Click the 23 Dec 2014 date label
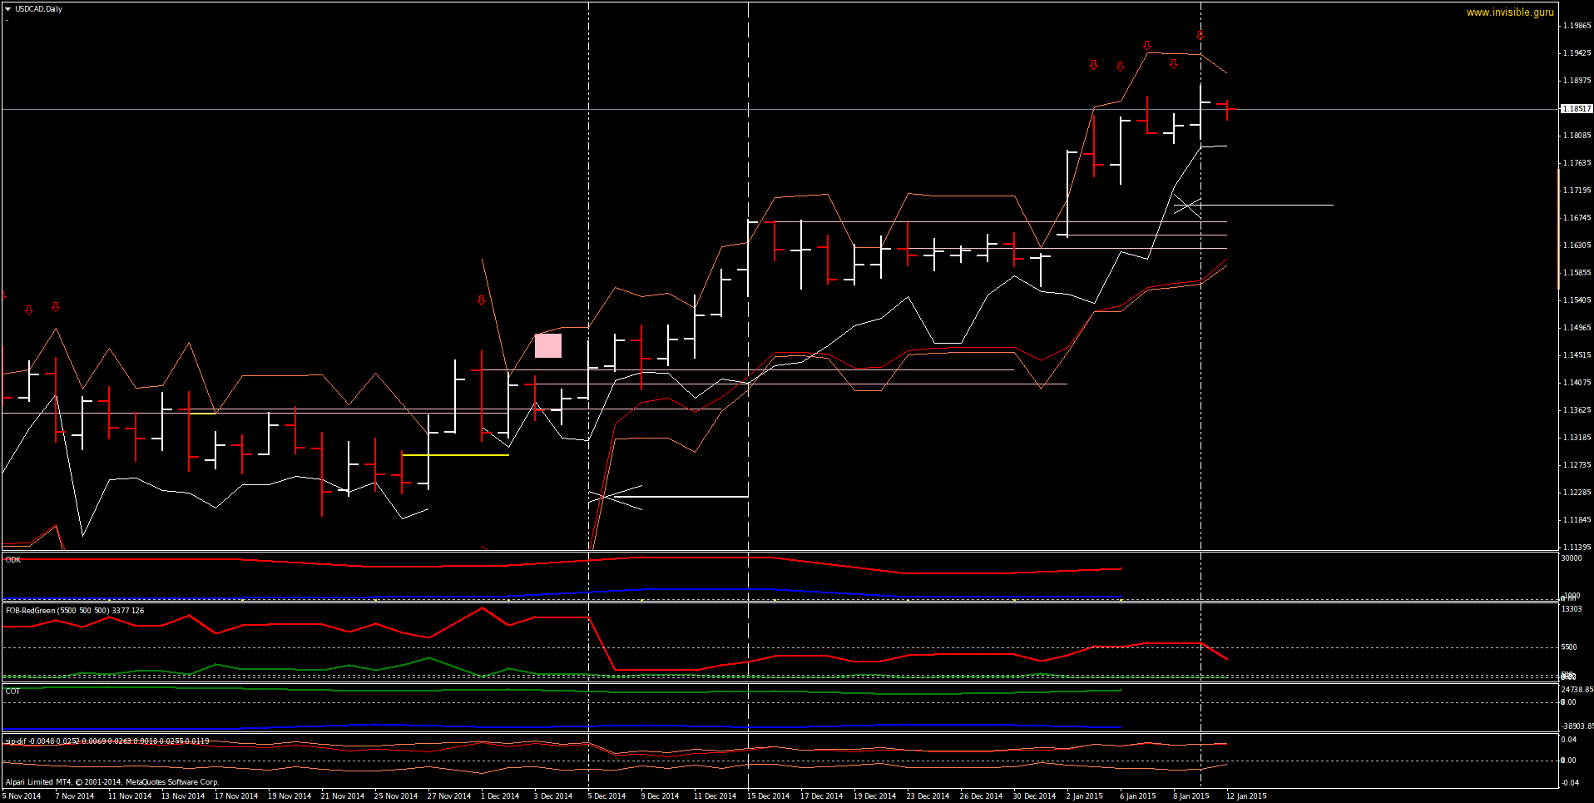 click(x=928, y=796)
